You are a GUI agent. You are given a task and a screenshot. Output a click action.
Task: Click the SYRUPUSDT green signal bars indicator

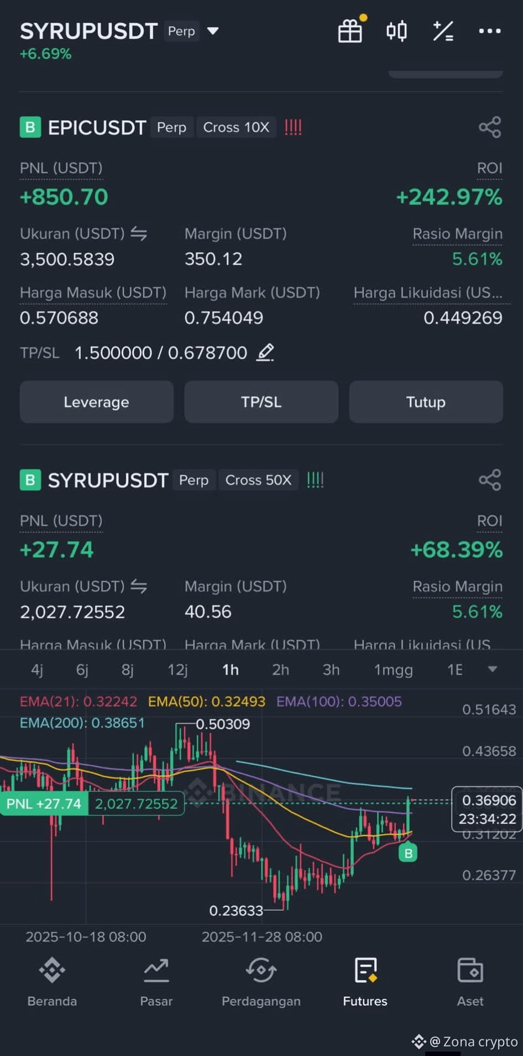[x=315, y=480]
